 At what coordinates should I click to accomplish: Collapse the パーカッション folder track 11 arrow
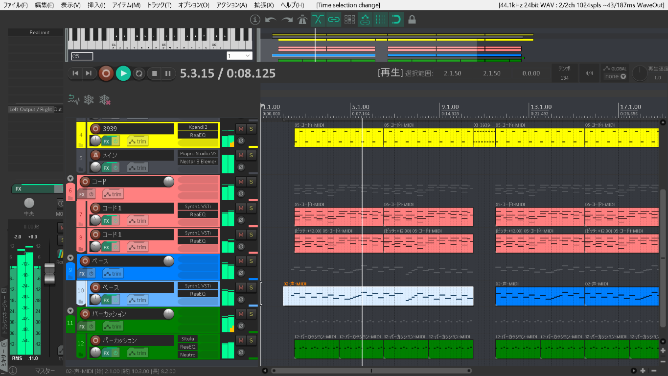coord(70,311)
